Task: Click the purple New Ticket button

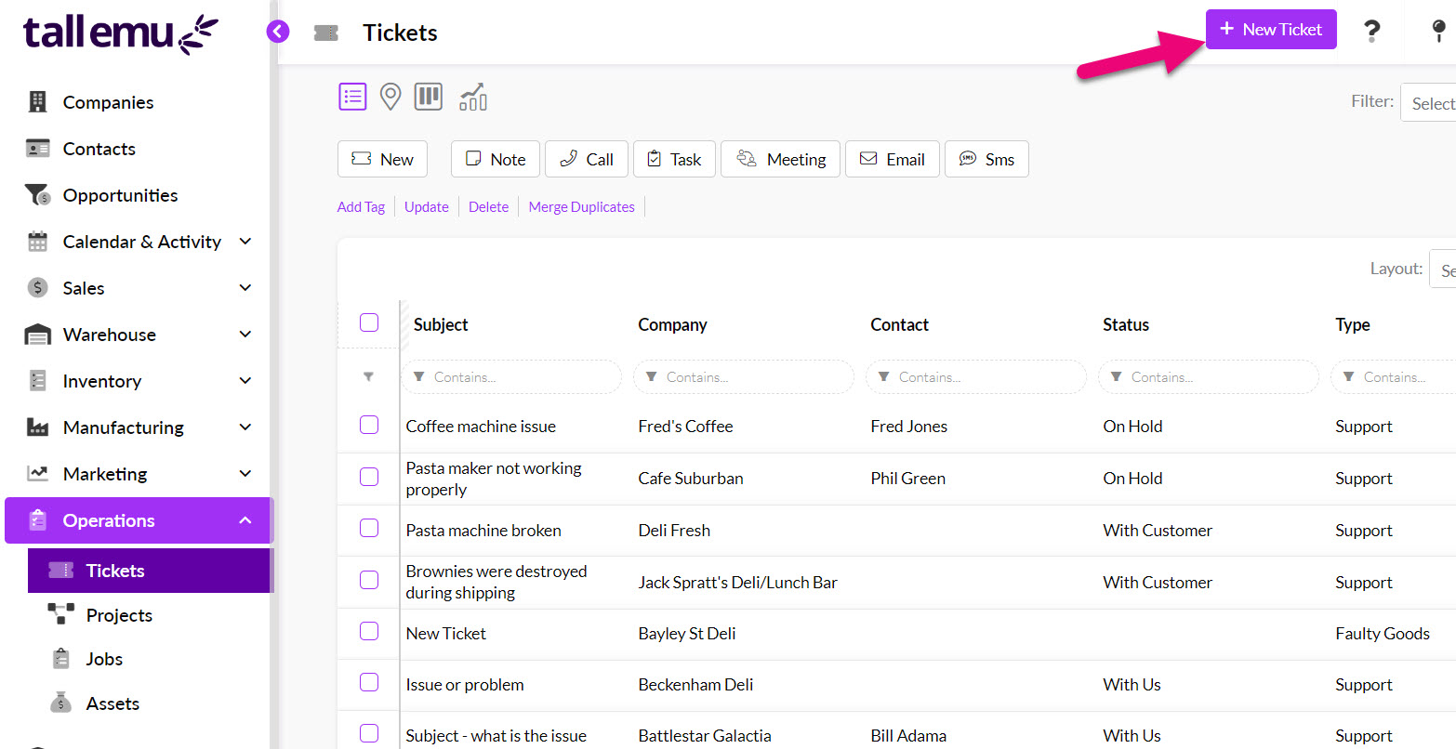Action: (1271, 29)
